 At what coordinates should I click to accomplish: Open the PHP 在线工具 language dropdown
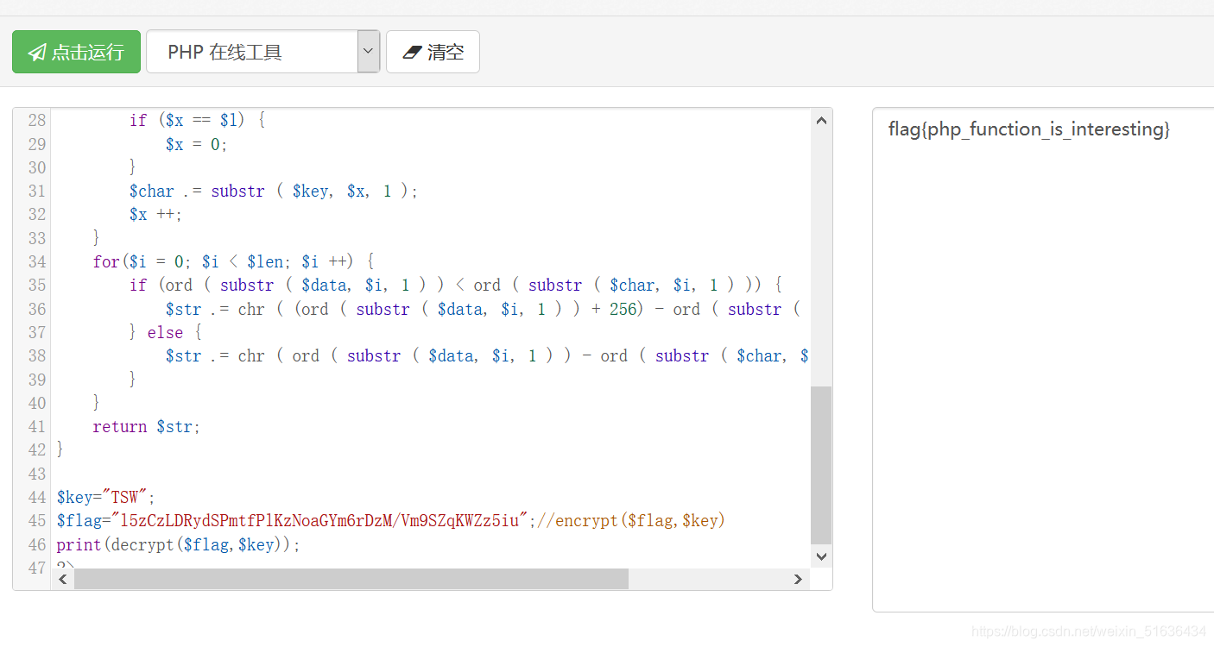[x=263, y=52]
